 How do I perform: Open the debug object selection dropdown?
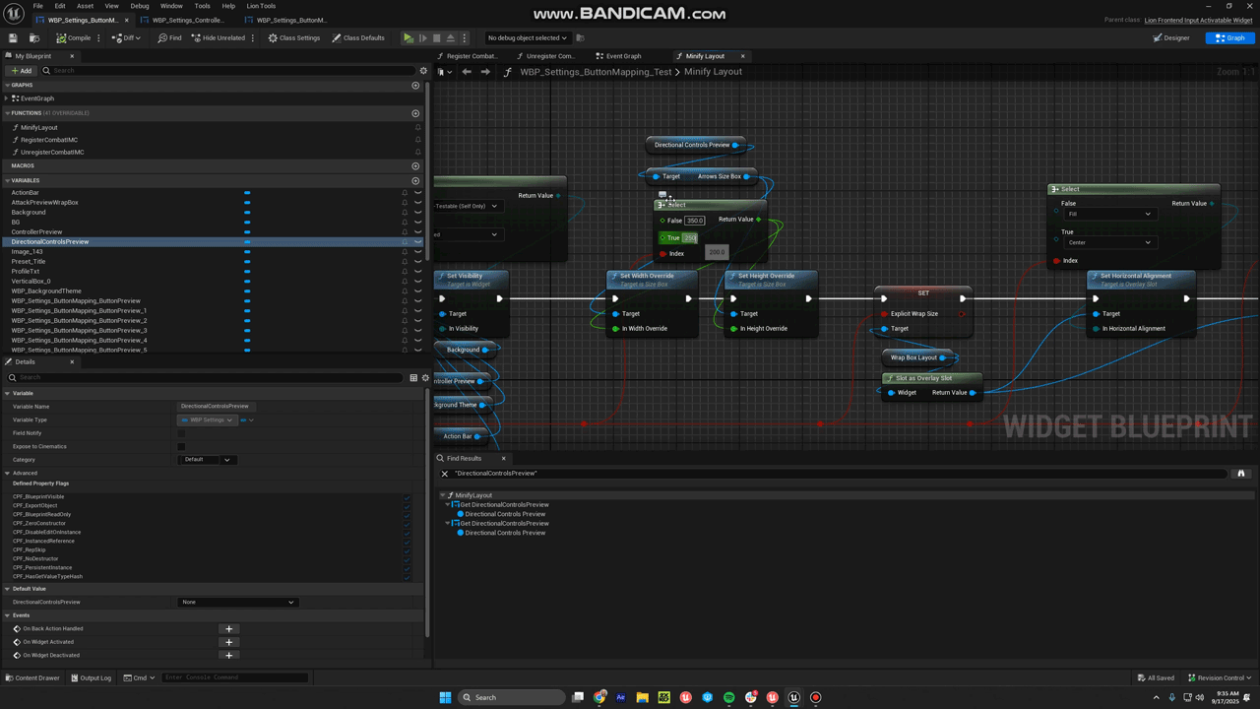tap(527, 38)
